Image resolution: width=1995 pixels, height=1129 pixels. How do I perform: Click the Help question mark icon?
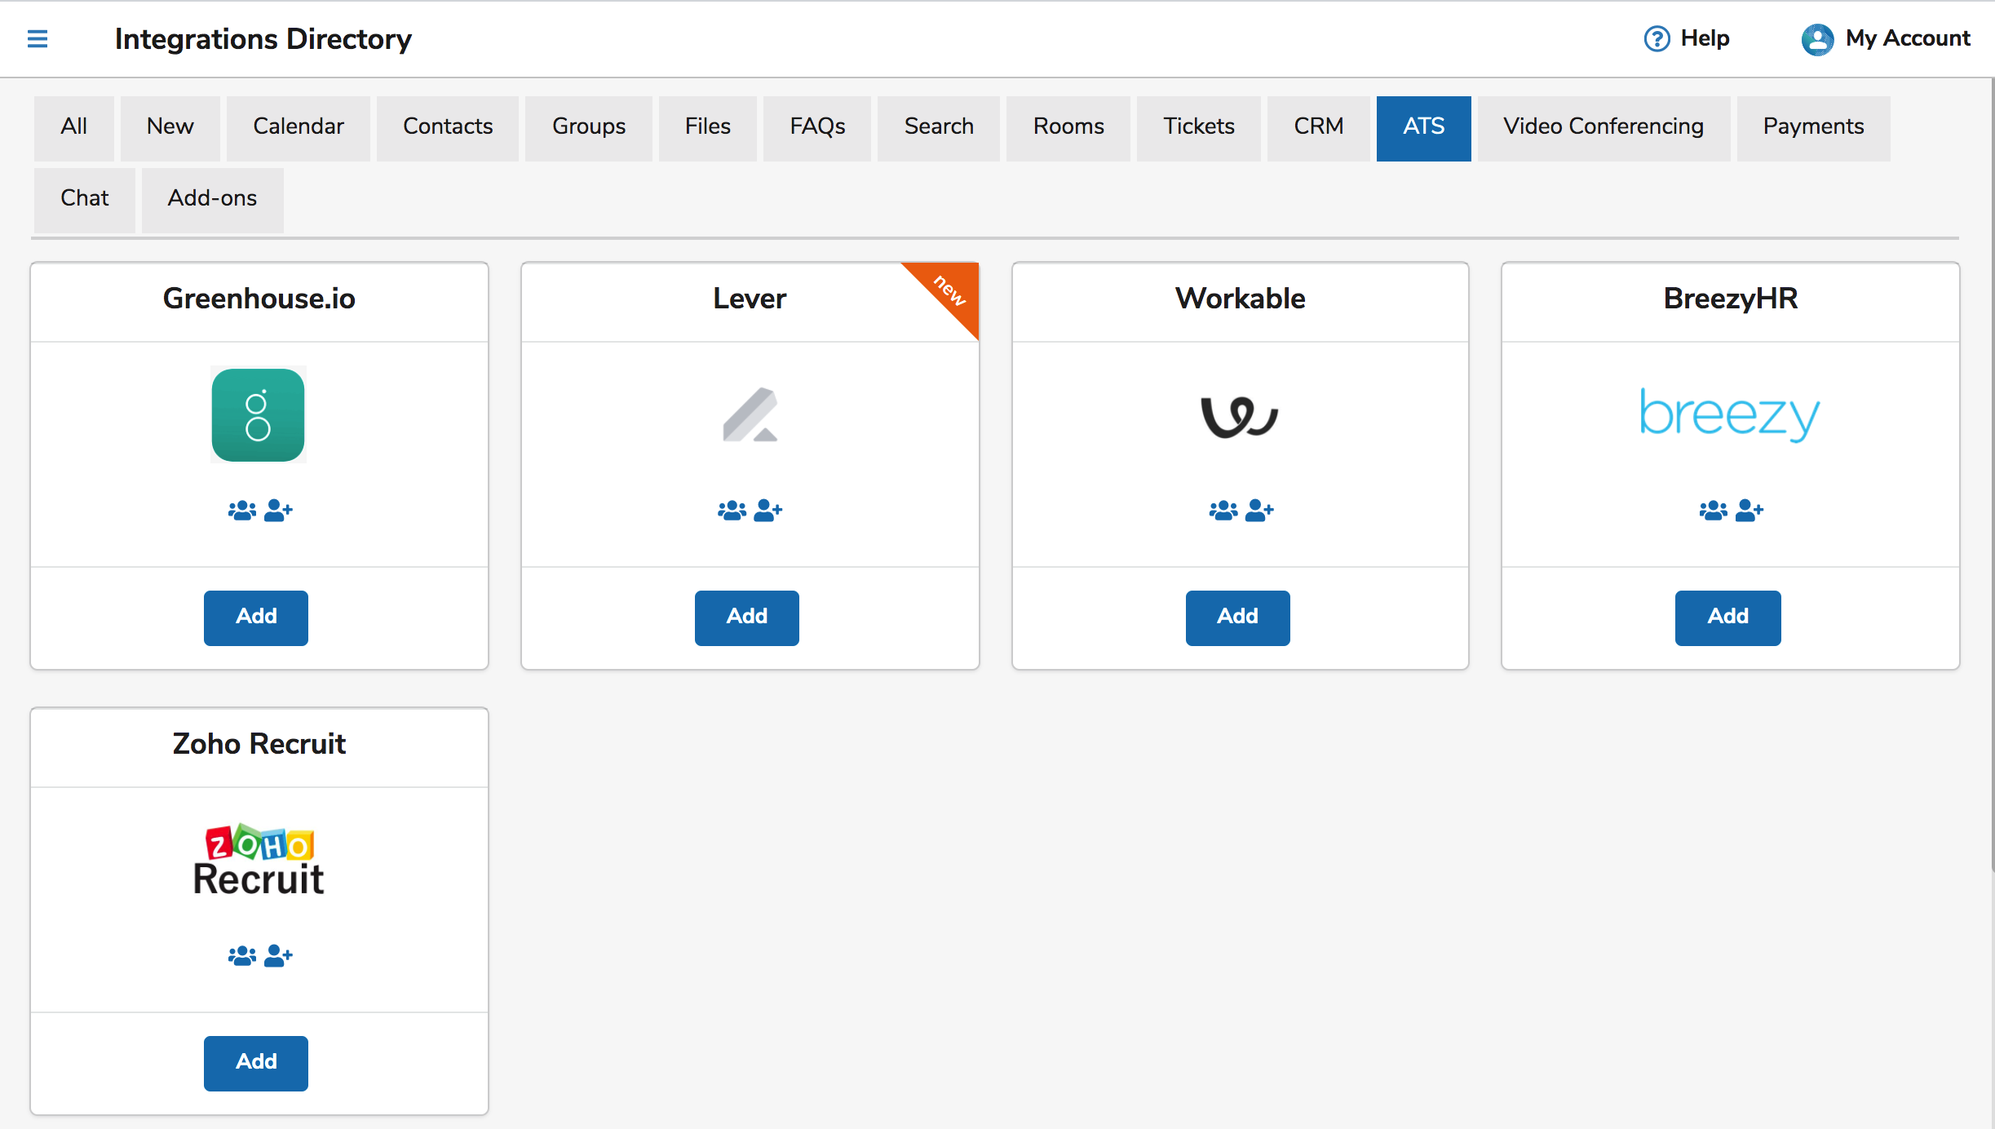tap(1657, 38)
